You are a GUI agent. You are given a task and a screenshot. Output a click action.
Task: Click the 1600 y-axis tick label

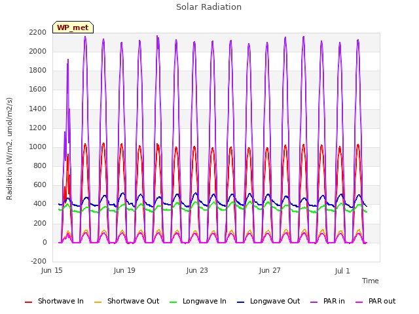coord(38,90)
